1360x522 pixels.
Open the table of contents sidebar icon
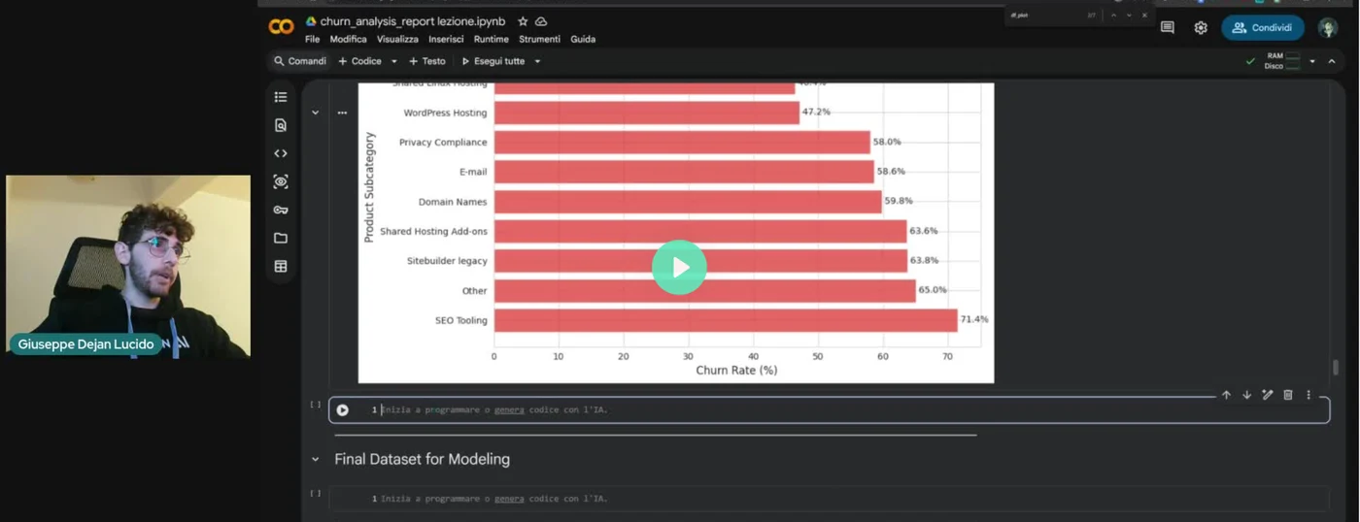pyautogui.click(x=281, y=97)
